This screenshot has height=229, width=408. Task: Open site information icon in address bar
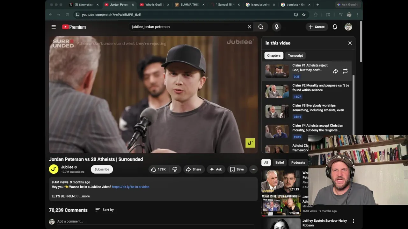point(77,15)
